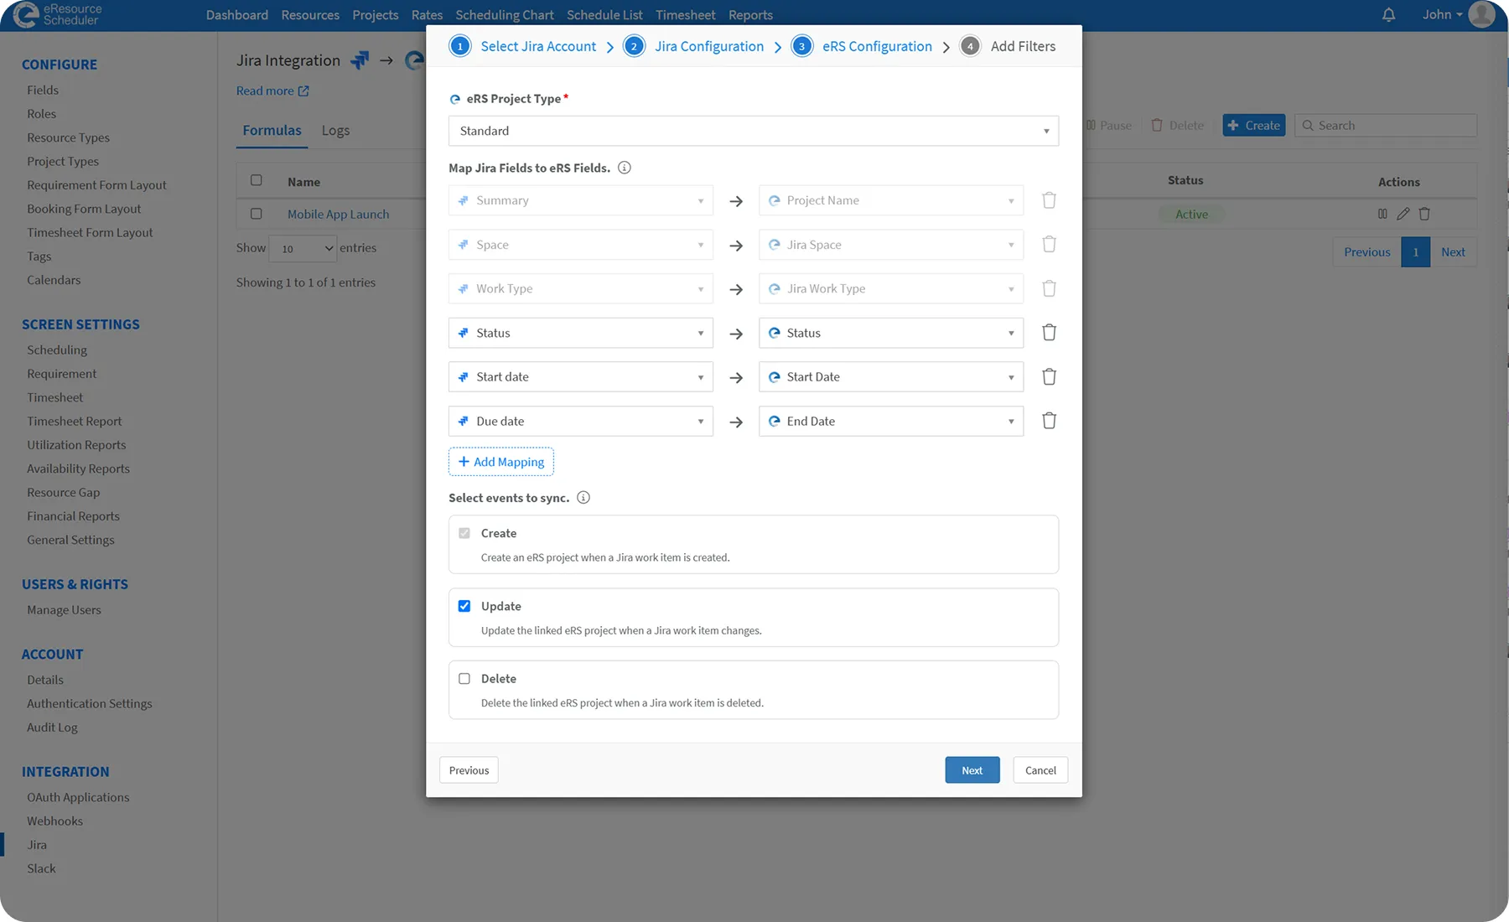Click the blue Next button in dialog
This screenshot has width=1509, height=922.
click(x=972, y=770)
